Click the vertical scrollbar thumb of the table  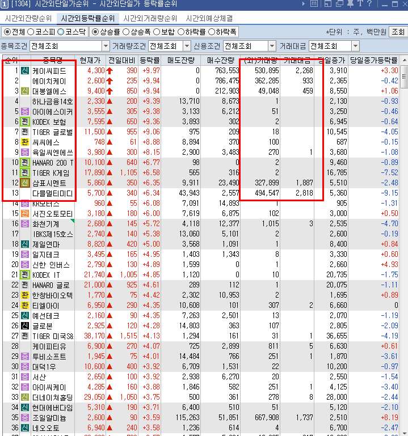(404, 77)
